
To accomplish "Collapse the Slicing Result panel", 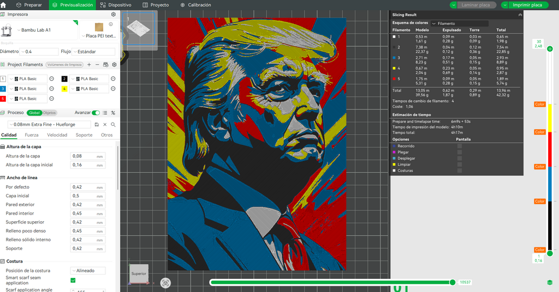I will coord(520,15).
